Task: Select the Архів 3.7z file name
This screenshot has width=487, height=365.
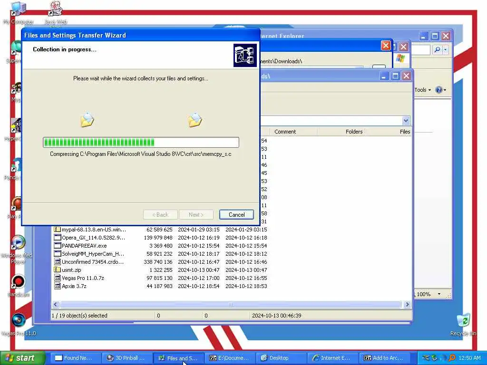Action: [x=74, y=286]
